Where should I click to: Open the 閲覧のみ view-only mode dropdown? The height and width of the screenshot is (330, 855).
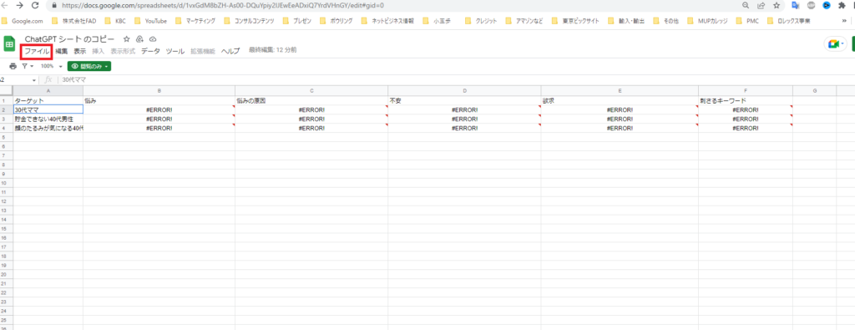point(89,66)
